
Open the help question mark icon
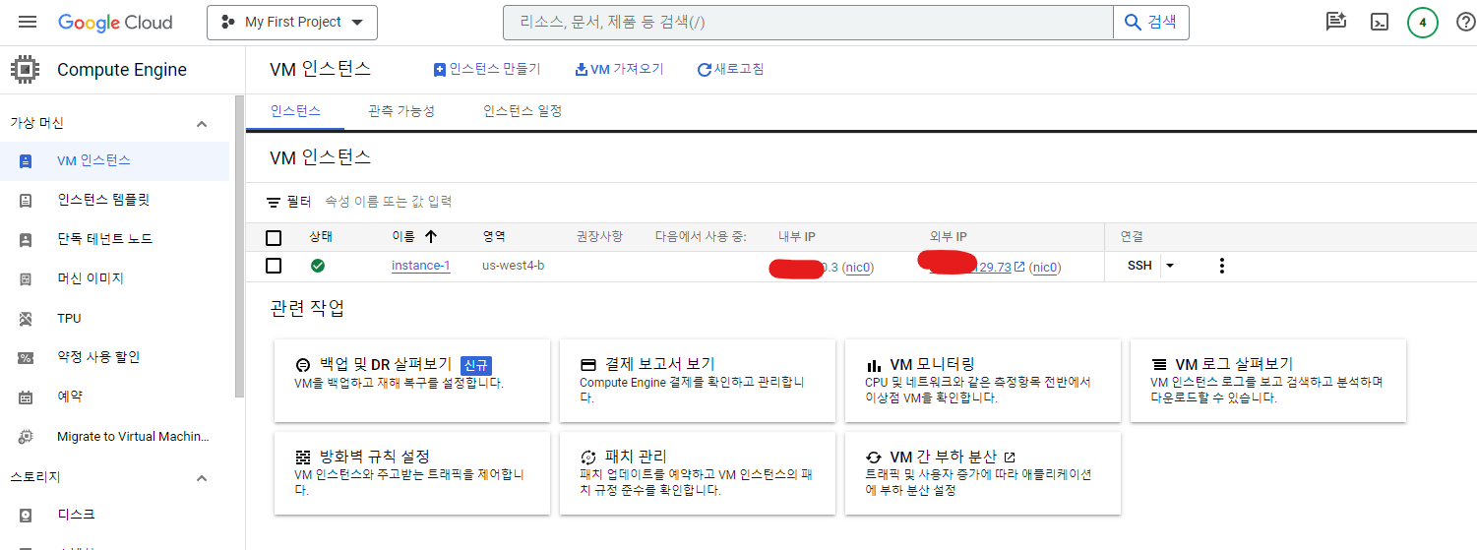1465,22
